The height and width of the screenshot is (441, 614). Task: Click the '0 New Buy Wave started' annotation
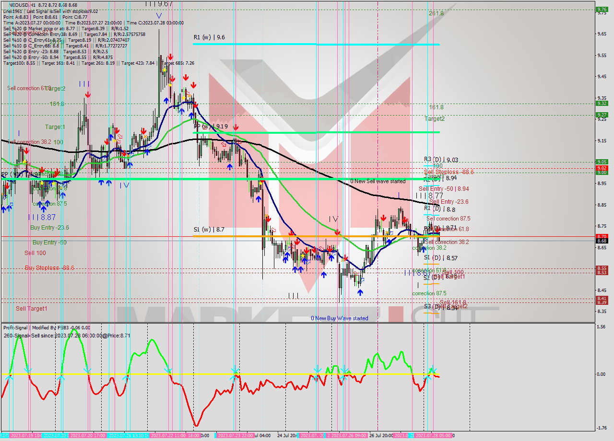tap(340, 318)
